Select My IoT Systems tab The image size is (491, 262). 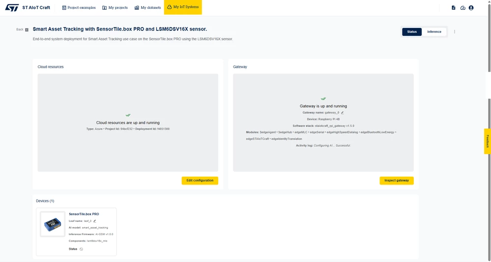tap(183, 7)
